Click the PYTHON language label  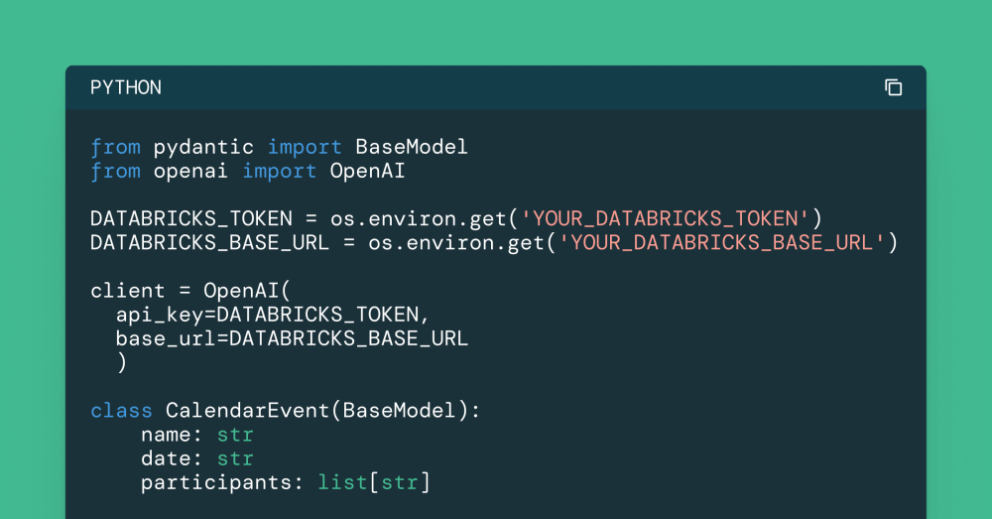tap(126, 87)
